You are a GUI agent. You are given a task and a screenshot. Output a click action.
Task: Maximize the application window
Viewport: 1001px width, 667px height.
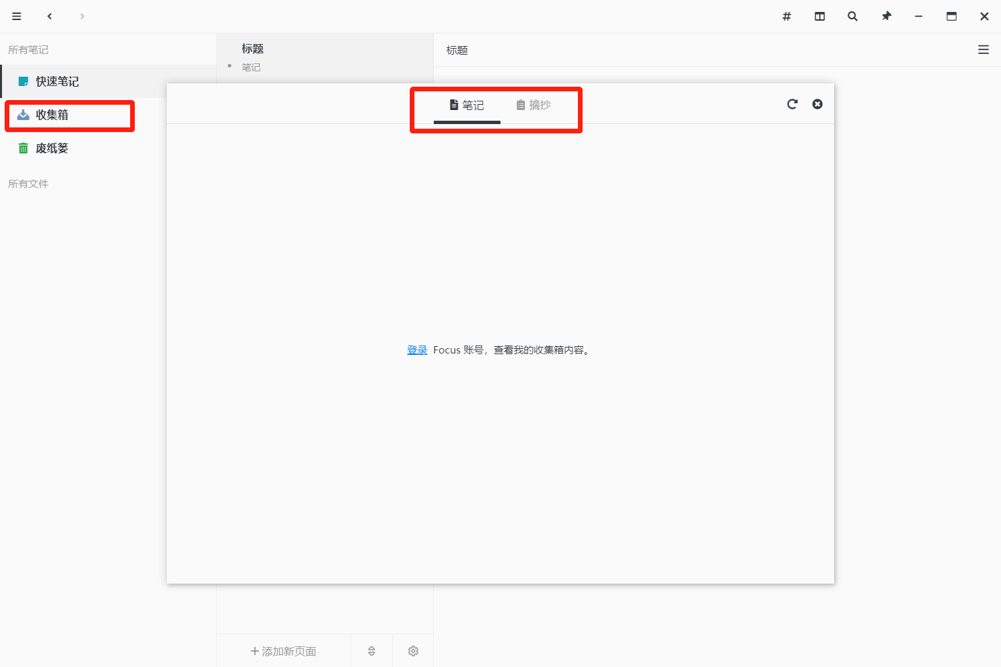[952, 16]
